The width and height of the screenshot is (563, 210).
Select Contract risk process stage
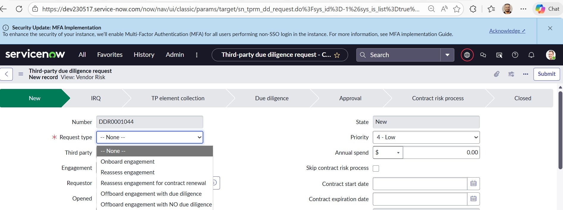point(438,98)
